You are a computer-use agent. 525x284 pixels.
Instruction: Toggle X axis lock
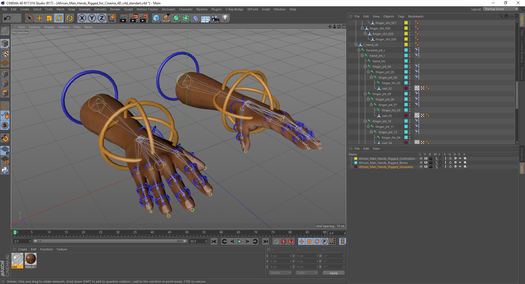pyautogui.click(x=82, y=18)
